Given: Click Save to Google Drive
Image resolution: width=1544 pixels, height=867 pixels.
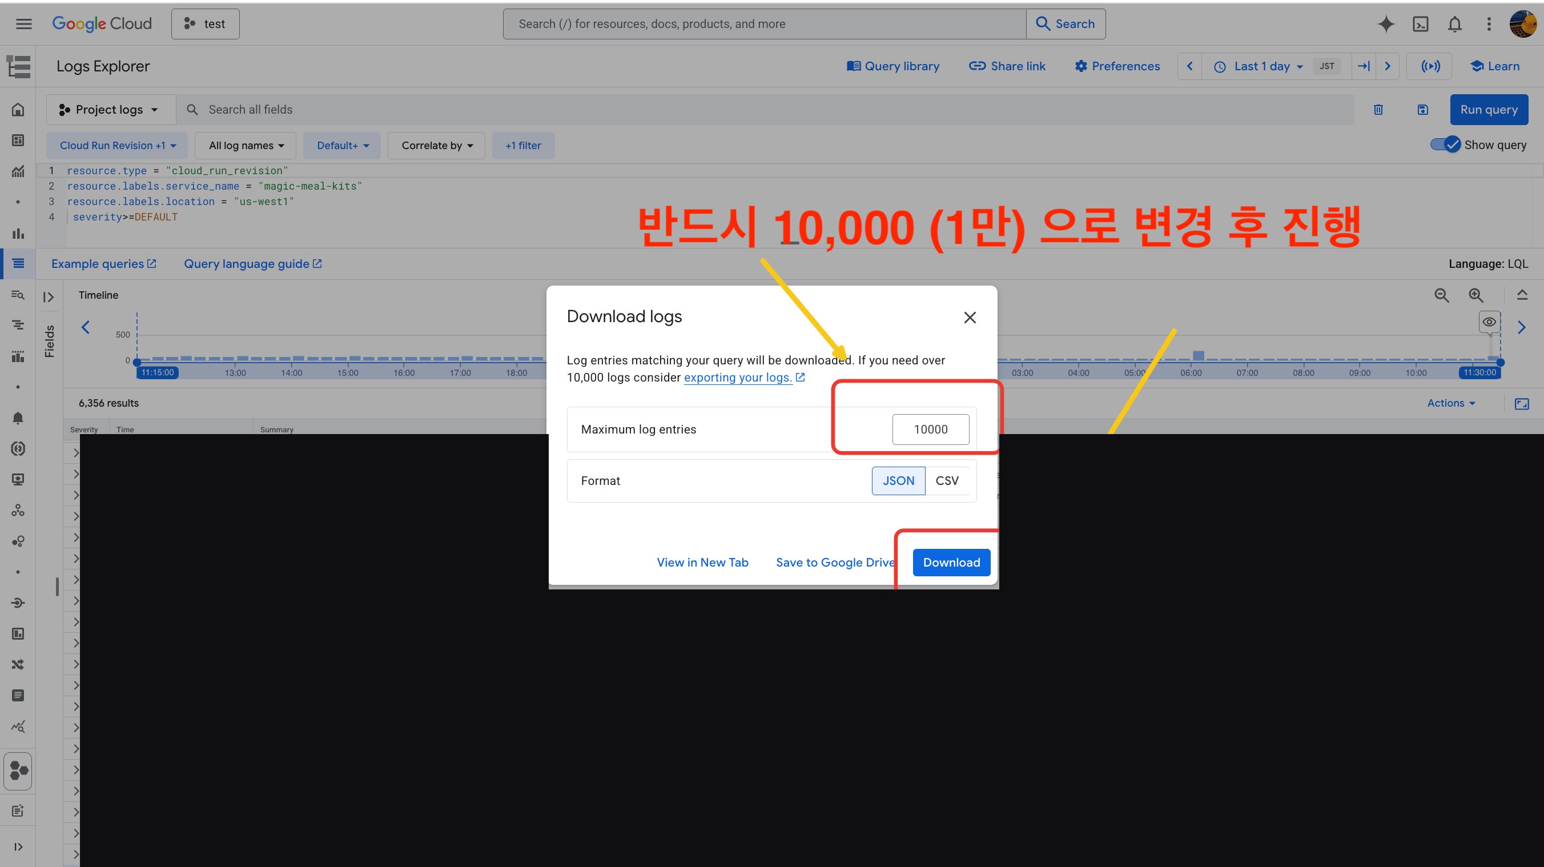Looking at the screenshot, I should (x=835, y=563).
